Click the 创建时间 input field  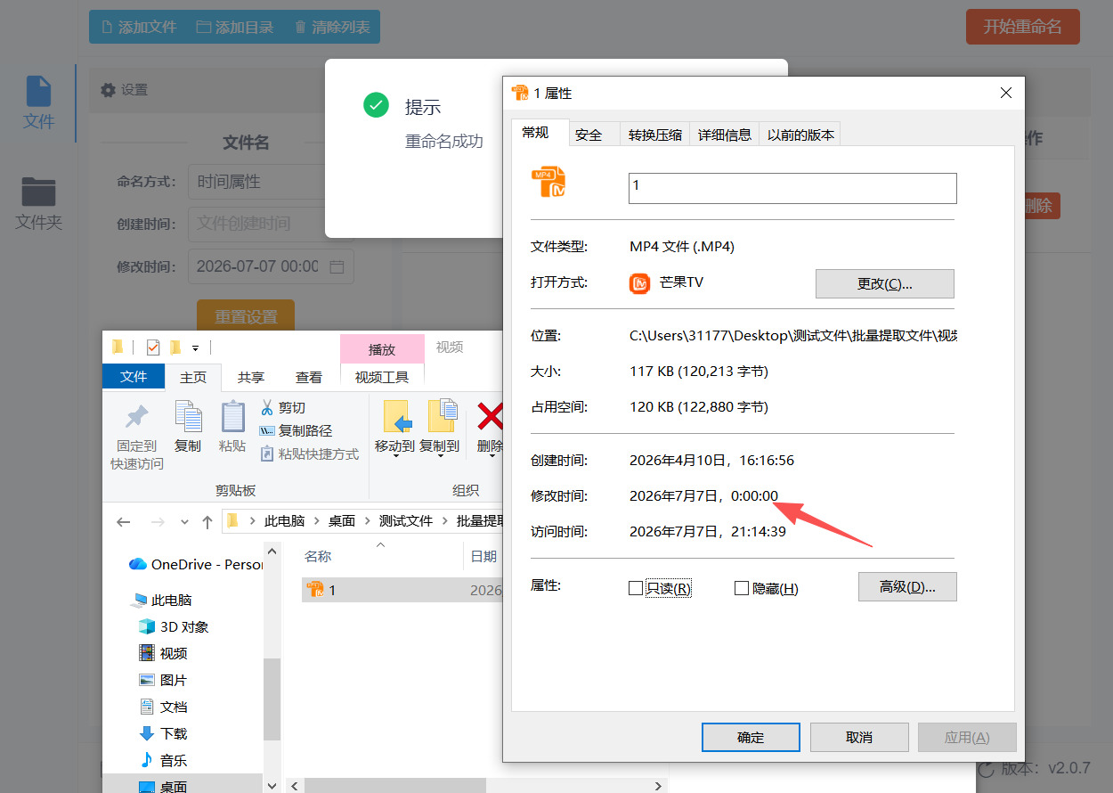point(271,224)
